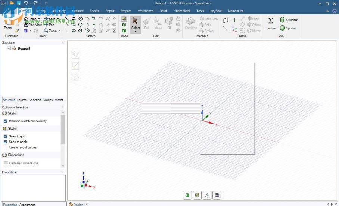Screen dimensions: 339x206
Task: Select the Spline sketch tool
Action: pyautogui.click(x=94, y=19)
